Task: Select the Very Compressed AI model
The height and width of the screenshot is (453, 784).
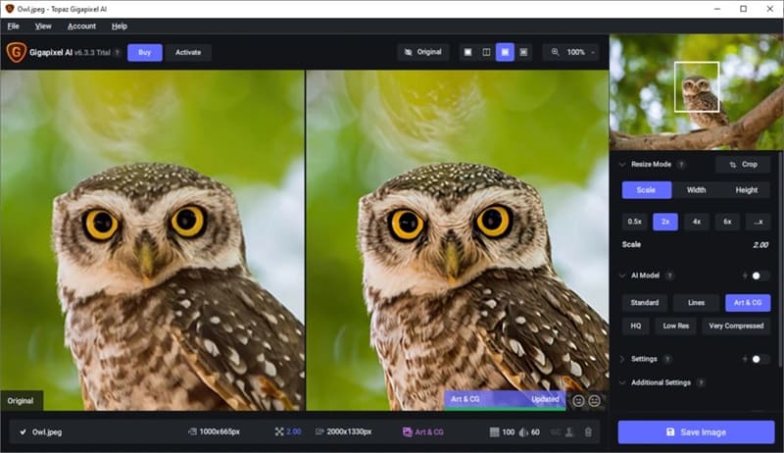Action: coord(736,326)
